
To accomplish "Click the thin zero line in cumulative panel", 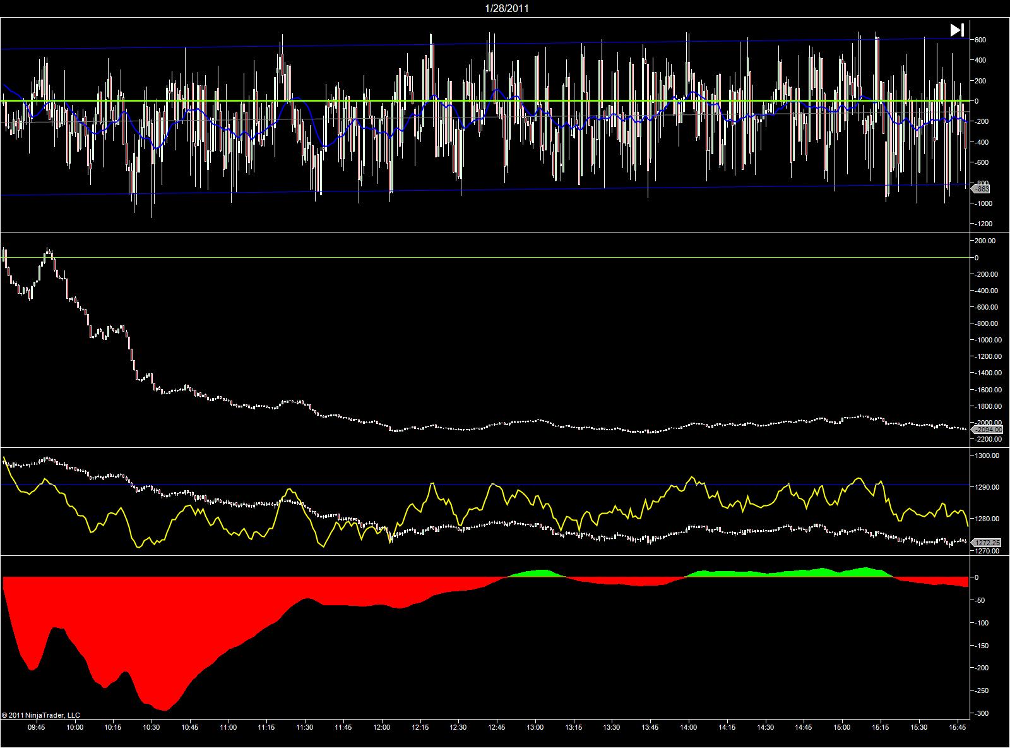I will (484, 258).
